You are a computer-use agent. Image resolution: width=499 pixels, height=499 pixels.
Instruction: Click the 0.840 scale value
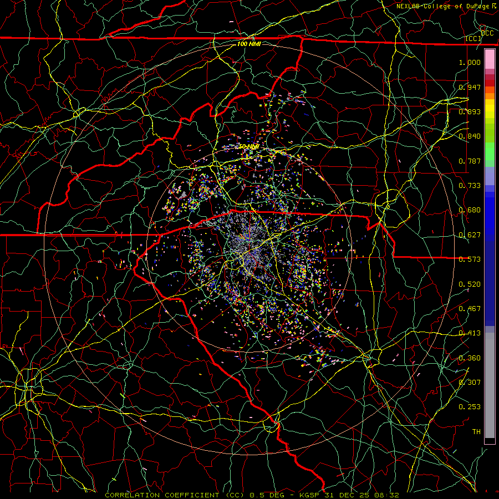[470, 136]
